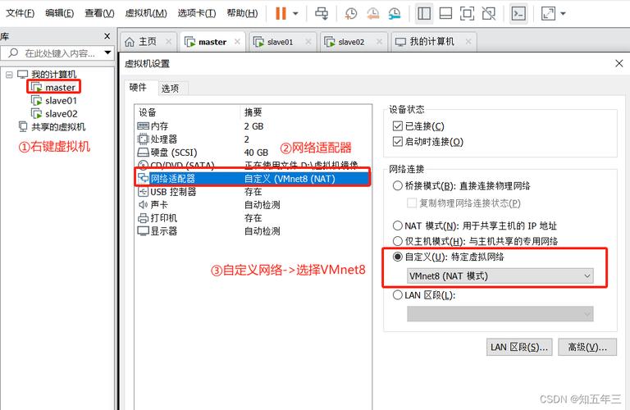The height and width of the screenshot is (410, 630).
Task: Select the 声卡 device row
Action: pyautogui.click(x=253, y=205)
